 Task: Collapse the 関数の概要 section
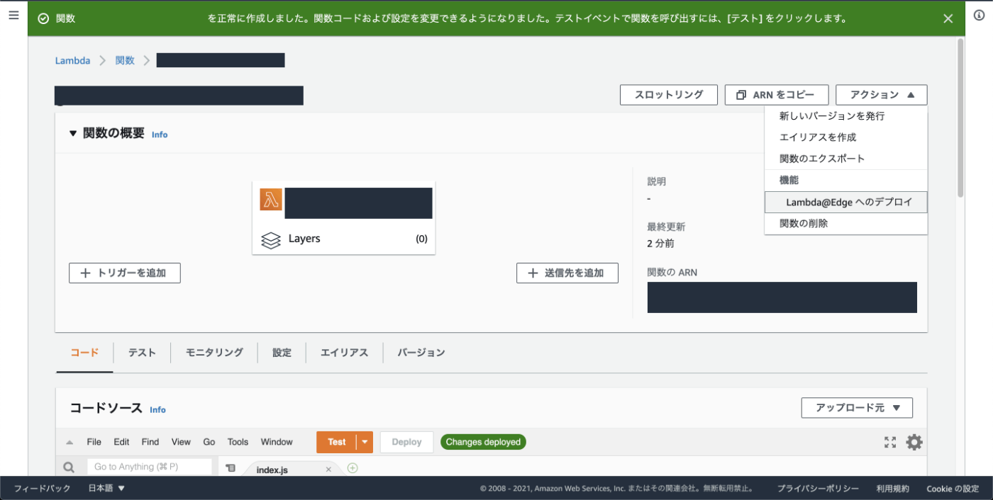(x=73, y=134)
